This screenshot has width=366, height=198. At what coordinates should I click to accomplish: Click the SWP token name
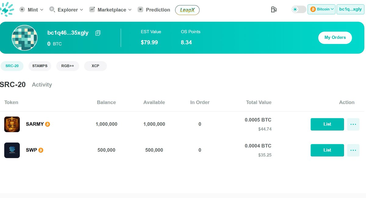point(31,150)
